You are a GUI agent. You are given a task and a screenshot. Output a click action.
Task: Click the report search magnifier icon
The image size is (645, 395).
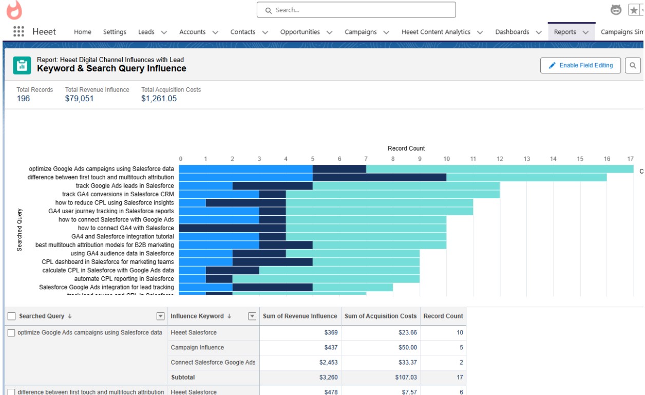coord(633,65)
